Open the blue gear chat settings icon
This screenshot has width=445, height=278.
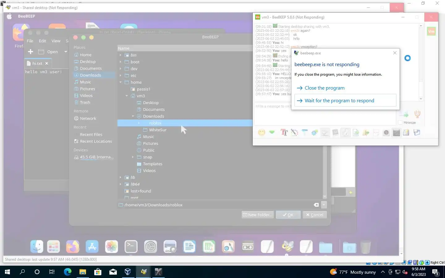315,133
